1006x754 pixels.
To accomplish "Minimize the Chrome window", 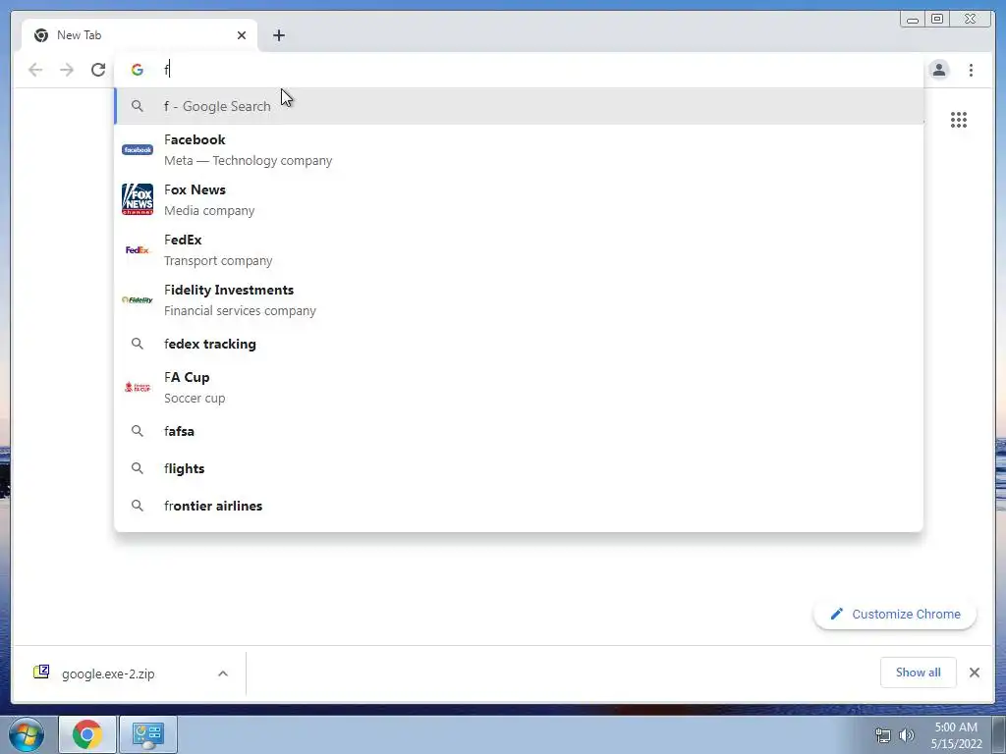I will tap(913, 20).
